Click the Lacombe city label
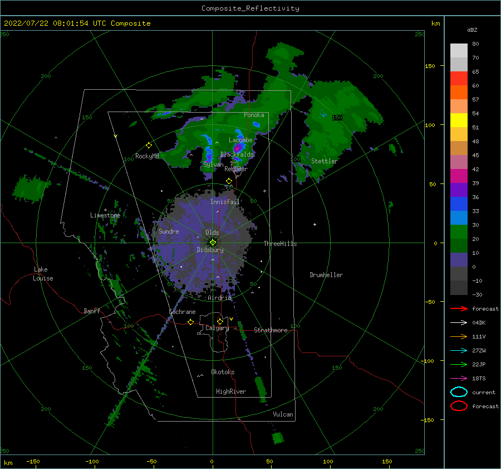 point(240,140)
